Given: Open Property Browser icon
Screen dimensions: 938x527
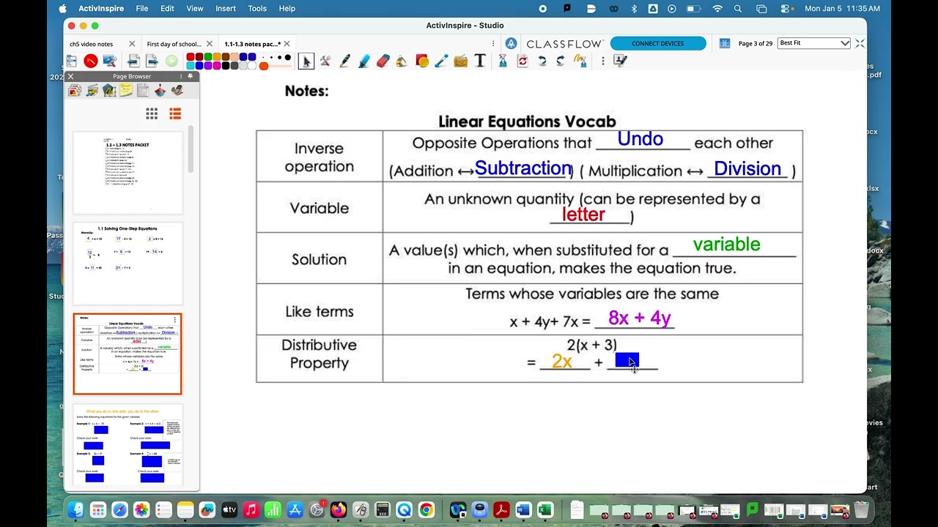Looking at the screenshot, I should [143, 91].
